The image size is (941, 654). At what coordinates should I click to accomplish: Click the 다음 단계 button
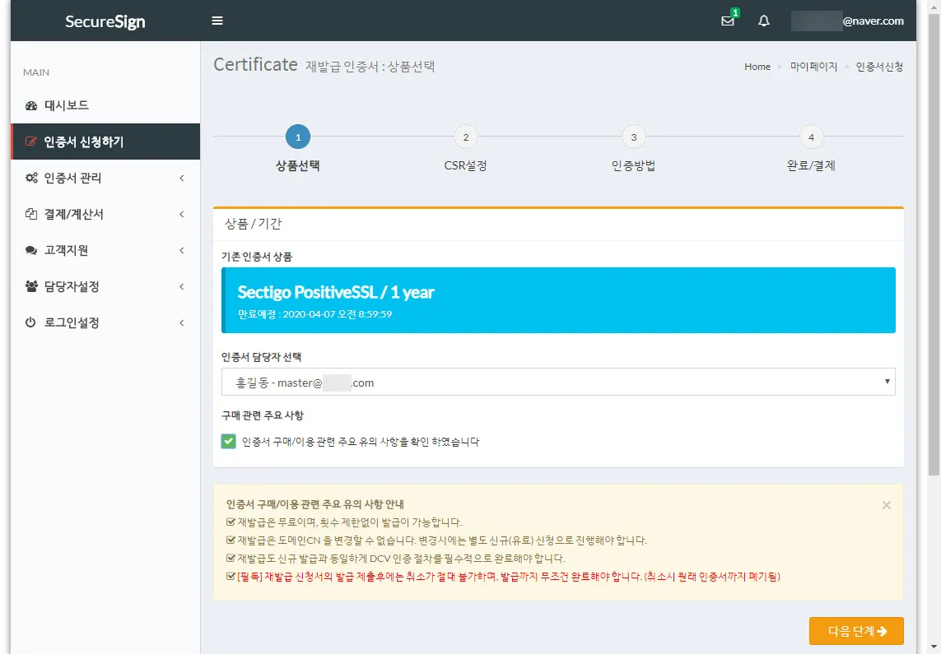(x=856, y=631)
